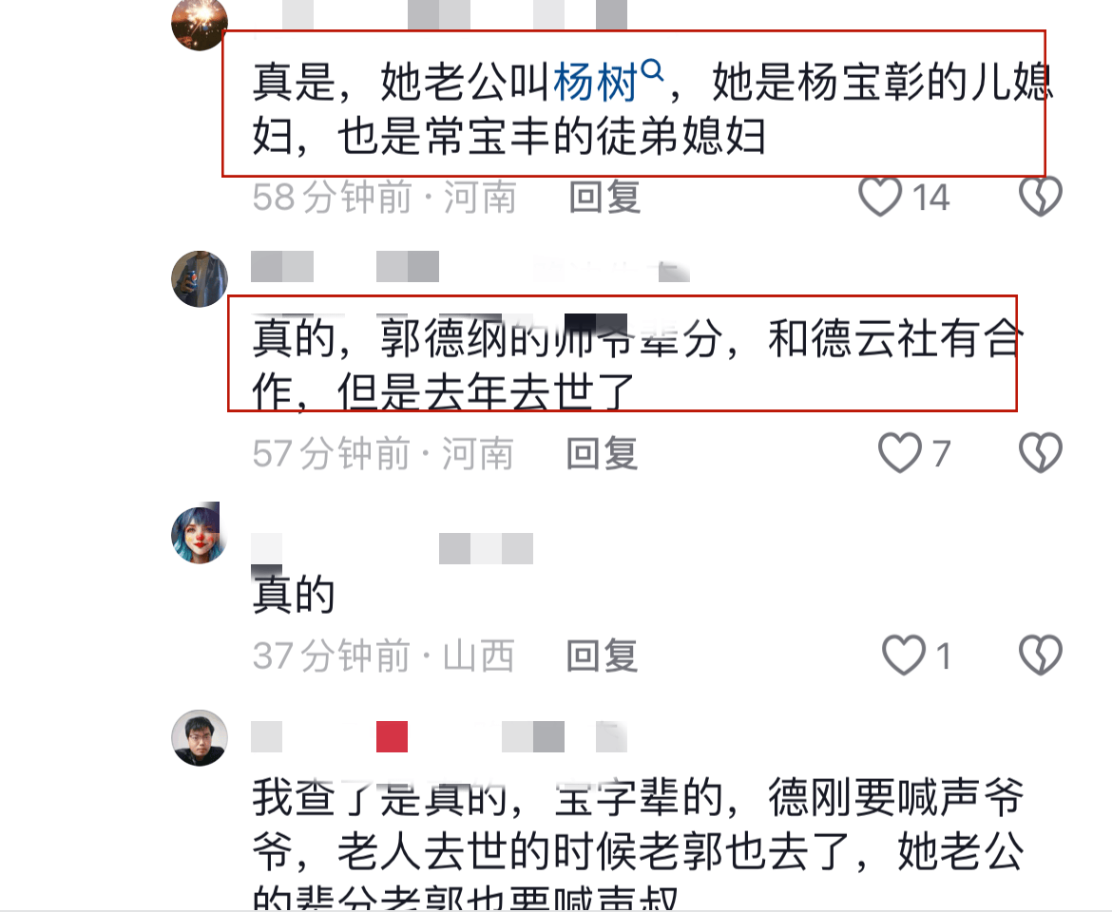Reply to the 58分钟前 河南 comment

[604, 197]
